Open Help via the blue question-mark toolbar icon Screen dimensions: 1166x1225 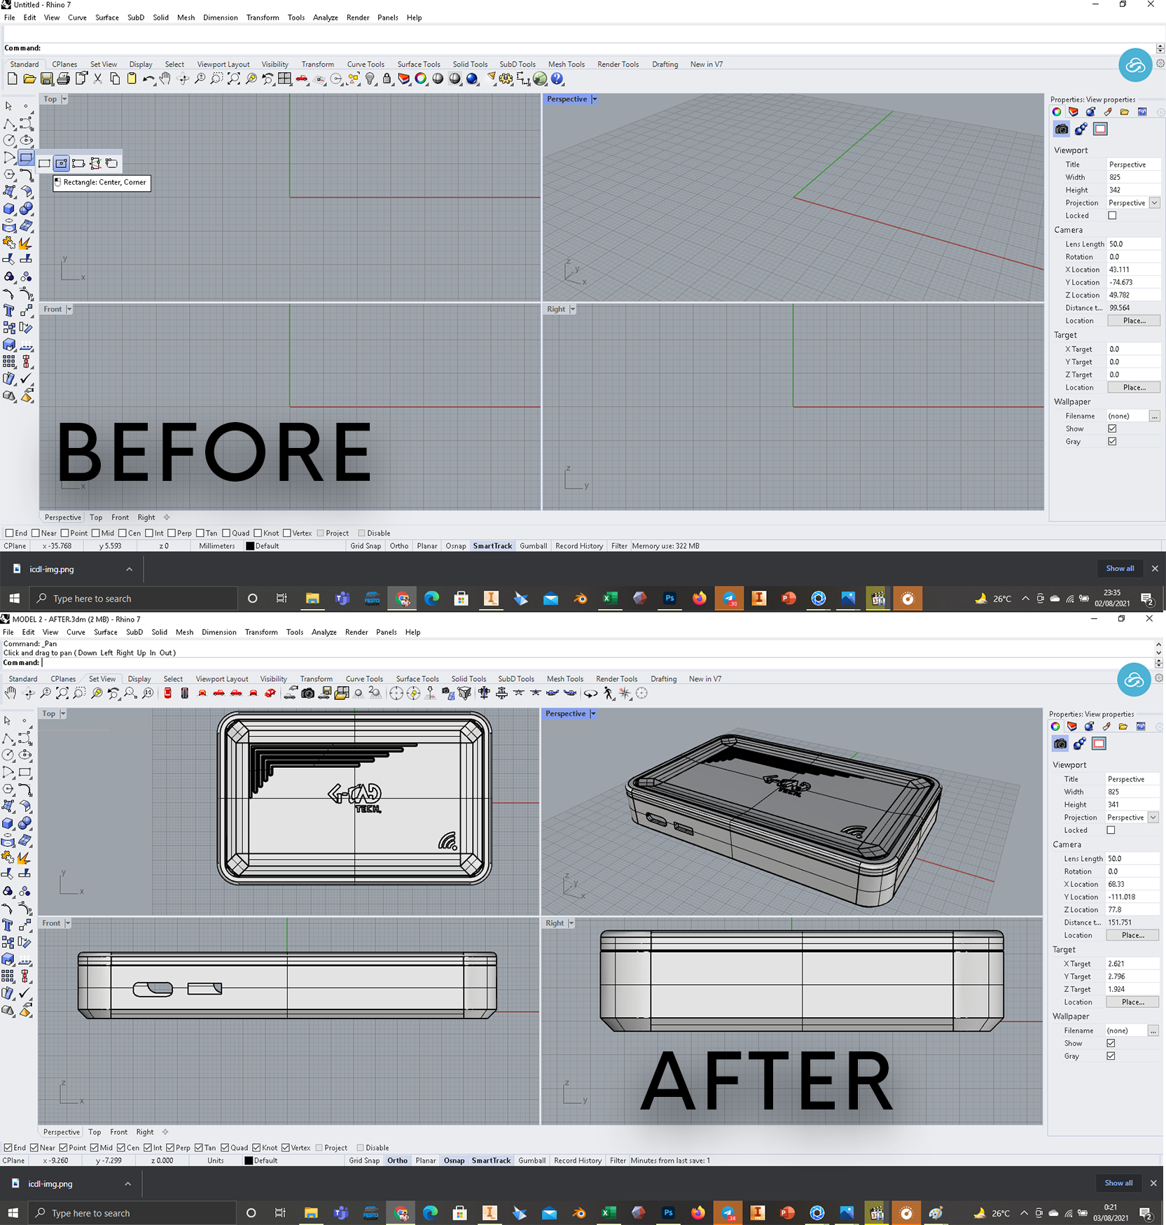(557, 79)
